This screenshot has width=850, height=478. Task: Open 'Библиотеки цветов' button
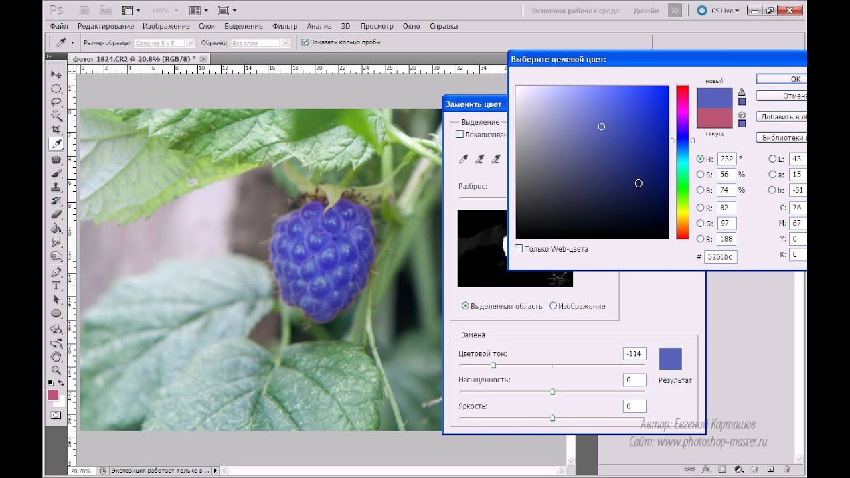[x=782, y=138]
